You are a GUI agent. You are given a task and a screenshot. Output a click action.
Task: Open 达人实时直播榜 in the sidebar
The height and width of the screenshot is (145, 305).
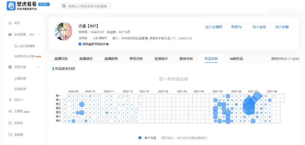coord(25,46)
